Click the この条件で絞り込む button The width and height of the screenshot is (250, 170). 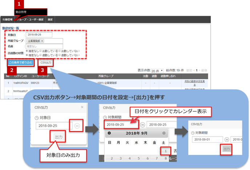[x=21, y=62]
